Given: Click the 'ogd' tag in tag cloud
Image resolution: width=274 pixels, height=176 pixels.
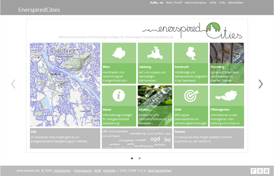Looking at the screenshot, I should click(x=155, y=139).
